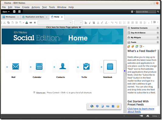The image size is (162, 120).
Task: Click the text color toolbar button
Action: 98,23
